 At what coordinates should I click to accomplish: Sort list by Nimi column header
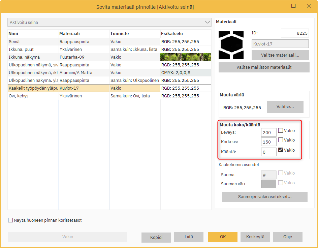pos(33,34)
